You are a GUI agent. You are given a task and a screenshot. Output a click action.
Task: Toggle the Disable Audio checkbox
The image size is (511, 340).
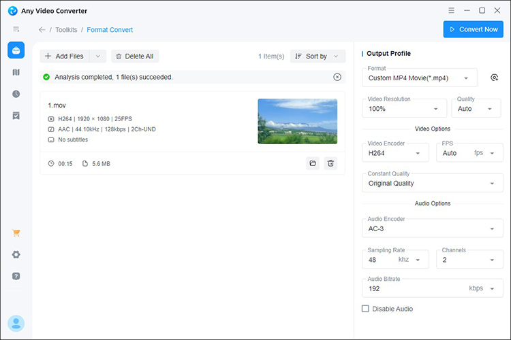365,309
